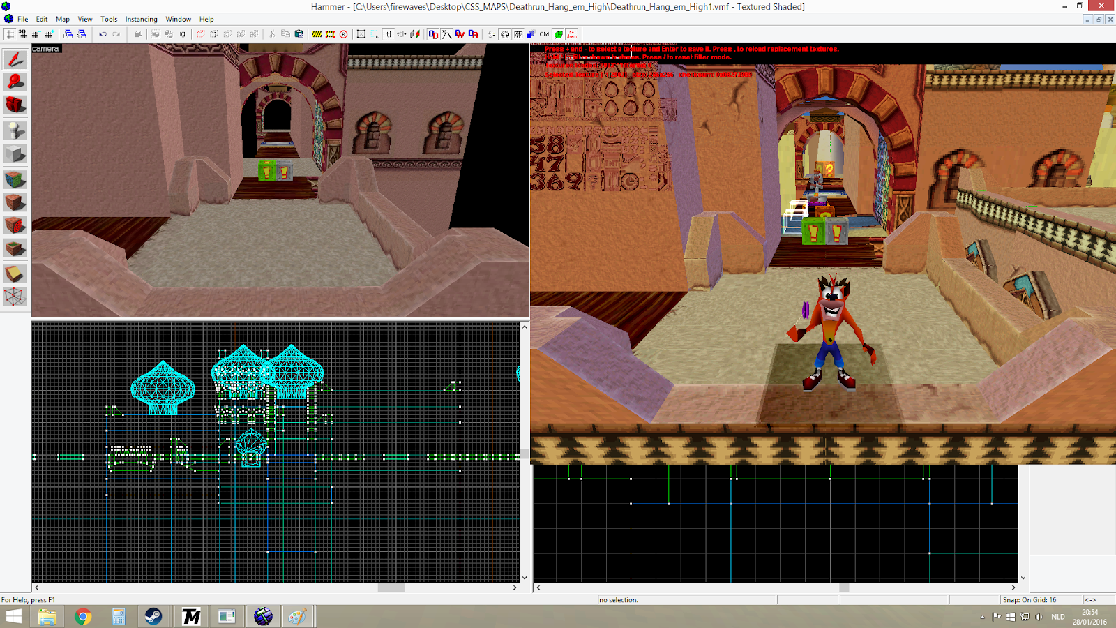Select the Entity tool with lightbulb
Screen dimensions: 1116x628
point(15,130)
